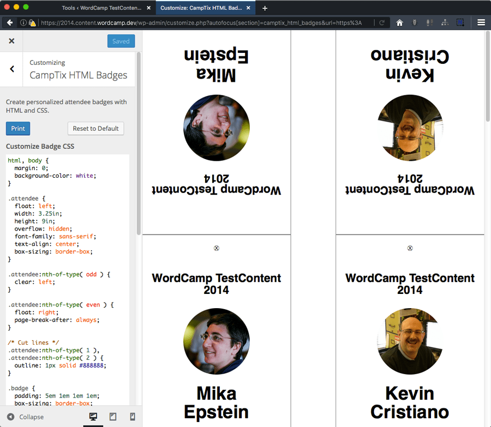Viewport: 491px width, 427px height.
Task: Click 'page-break-after: always;' CSS line
Action: 57,320
